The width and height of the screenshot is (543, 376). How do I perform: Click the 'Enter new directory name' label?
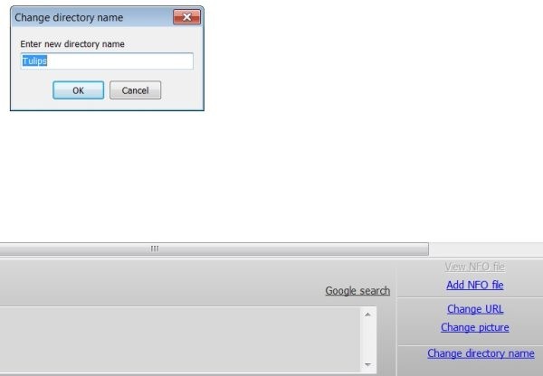[72, 43]
